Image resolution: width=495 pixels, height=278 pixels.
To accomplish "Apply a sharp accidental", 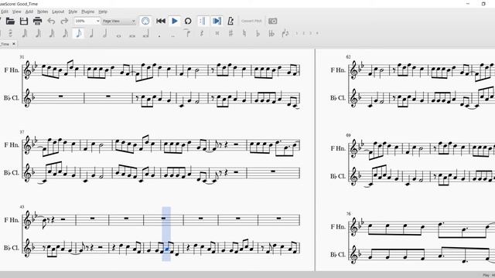I will (230, 33).
